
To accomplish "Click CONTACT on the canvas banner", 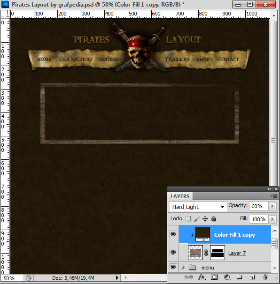I will click(x=228, y=59).
